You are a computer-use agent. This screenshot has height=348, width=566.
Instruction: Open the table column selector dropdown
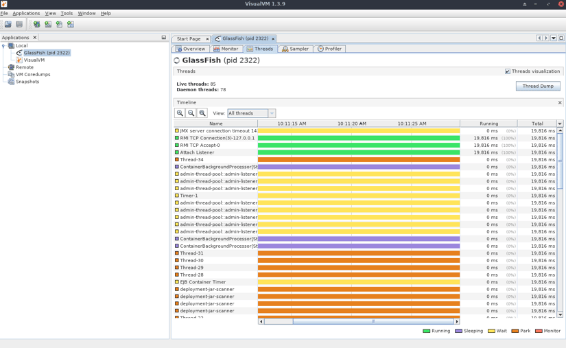pos(560,124)
